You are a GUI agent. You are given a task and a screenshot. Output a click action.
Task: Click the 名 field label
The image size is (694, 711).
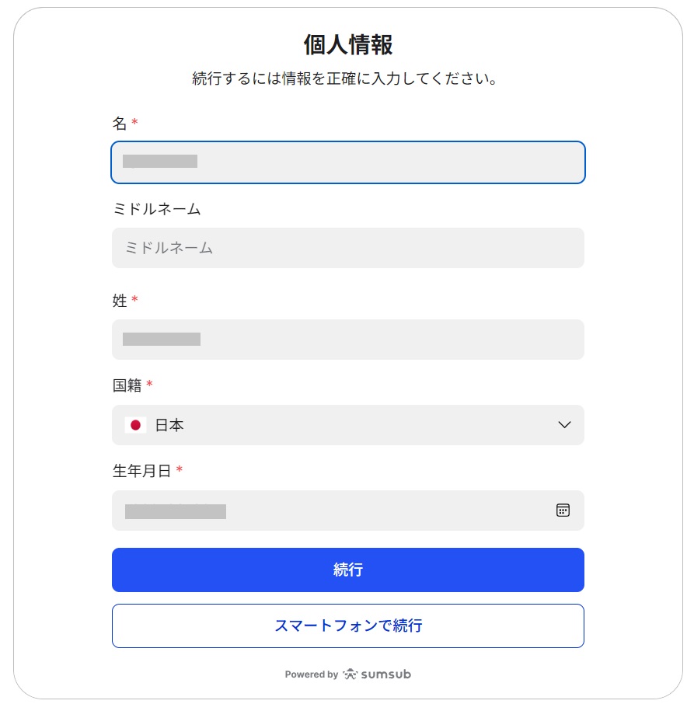click(120, 123)
